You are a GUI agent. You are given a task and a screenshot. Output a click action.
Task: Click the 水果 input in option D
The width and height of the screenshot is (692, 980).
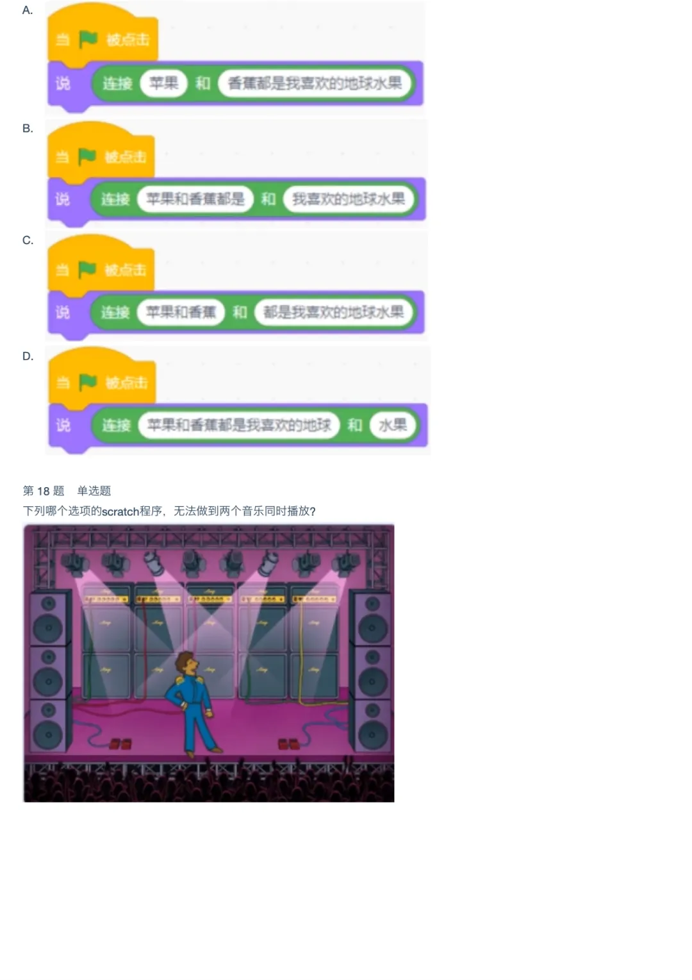393,425
